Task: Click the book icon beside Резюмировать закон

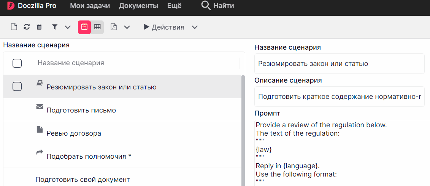Action: 40,83
